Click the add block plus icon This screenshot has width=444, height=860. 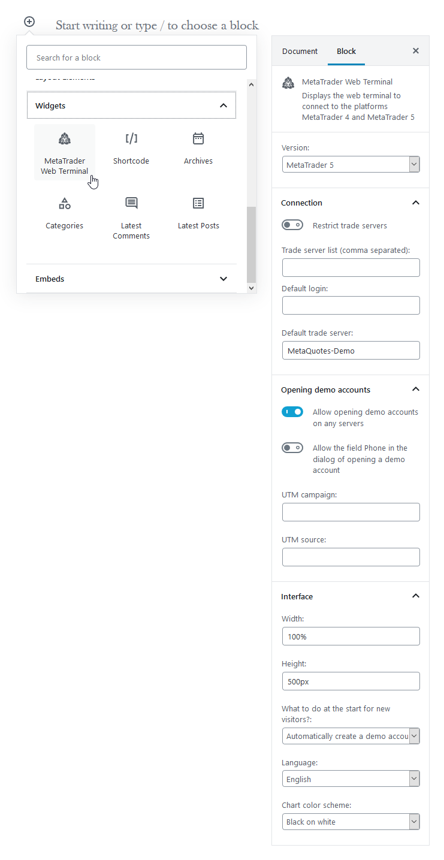pyautogui.click(x=29, y=22)
